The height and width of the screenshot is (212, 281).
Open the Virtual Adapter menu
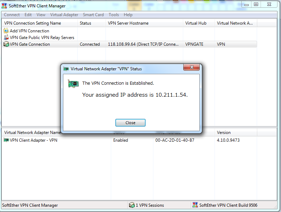[x=64, y=15]
